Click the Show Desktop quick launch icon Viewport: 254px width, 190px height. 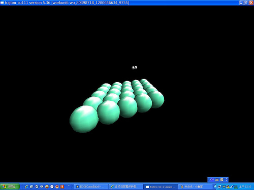pos(31,186)
